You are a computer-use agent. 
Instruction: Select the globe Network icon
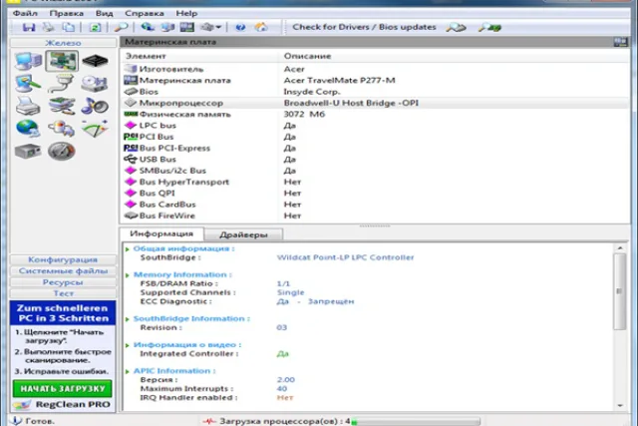click(28, 129)
